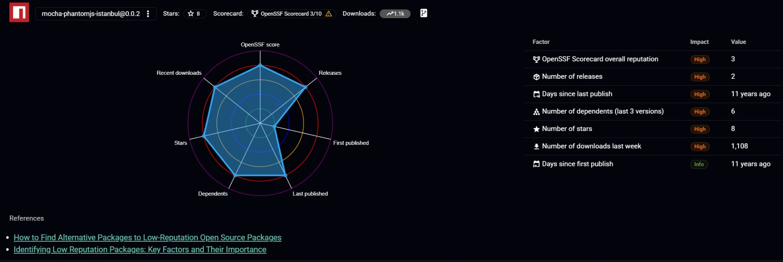Image resolution: width=783 pixels, height=262 pixels.
Task: Click High badge in Number of dependents row
Action: 700,112
